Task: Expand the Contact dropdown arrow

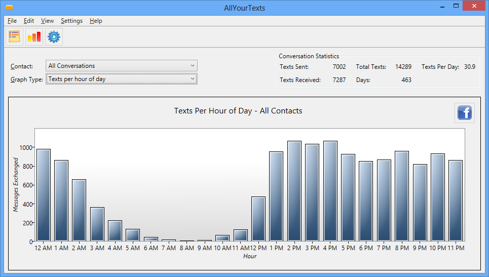Action: pyautogui.click(x=193, y=66)
